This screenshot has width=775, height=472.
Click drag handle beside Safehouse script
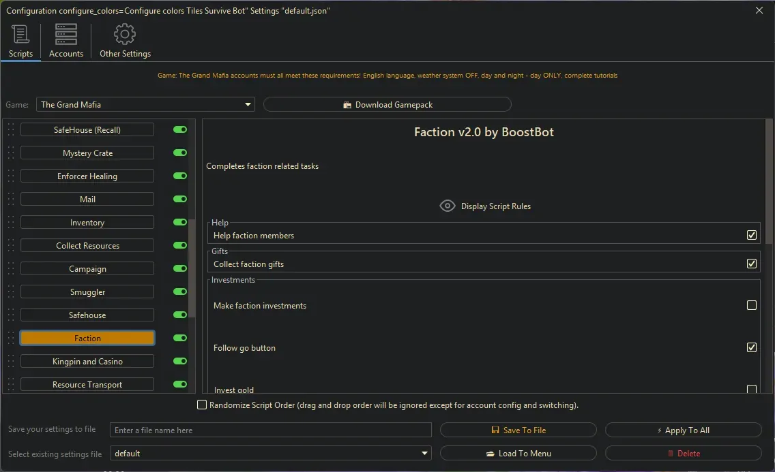click(11, 315)
